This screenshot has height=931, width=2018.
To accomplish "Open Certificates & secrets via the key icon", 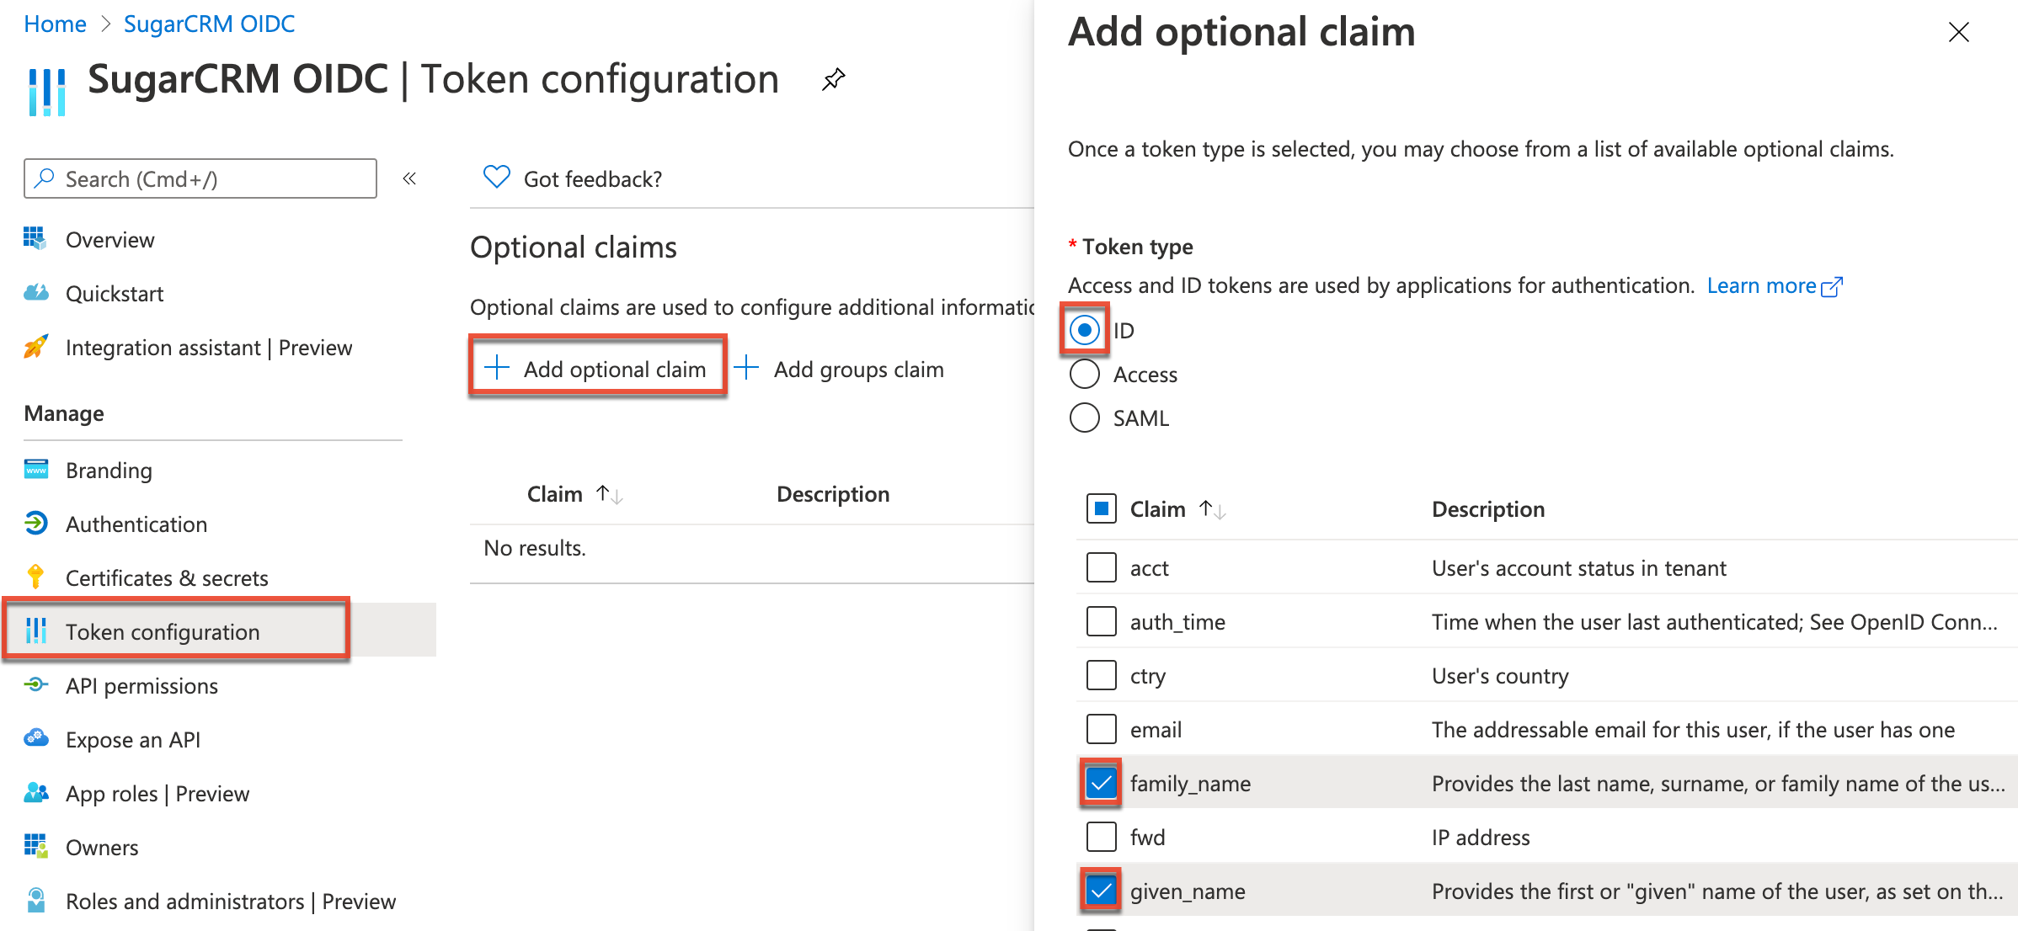I will click(35, 577).
